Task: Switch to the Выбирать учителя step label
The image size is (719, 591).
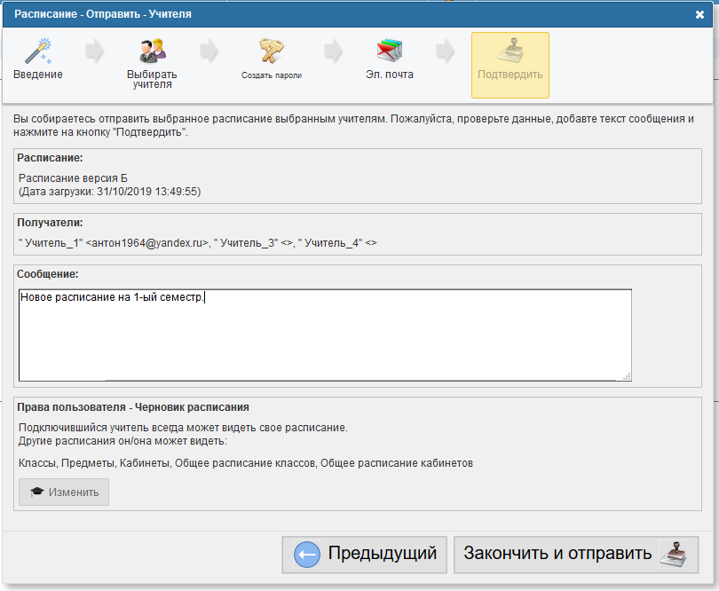Action: 152,80
